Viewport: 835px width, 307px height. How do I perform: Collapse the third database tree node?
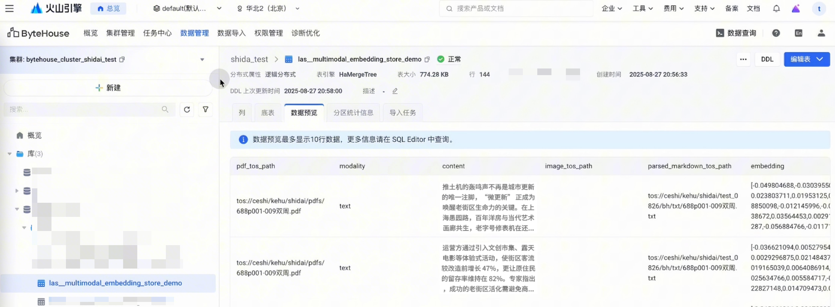(x=17, y=209)
